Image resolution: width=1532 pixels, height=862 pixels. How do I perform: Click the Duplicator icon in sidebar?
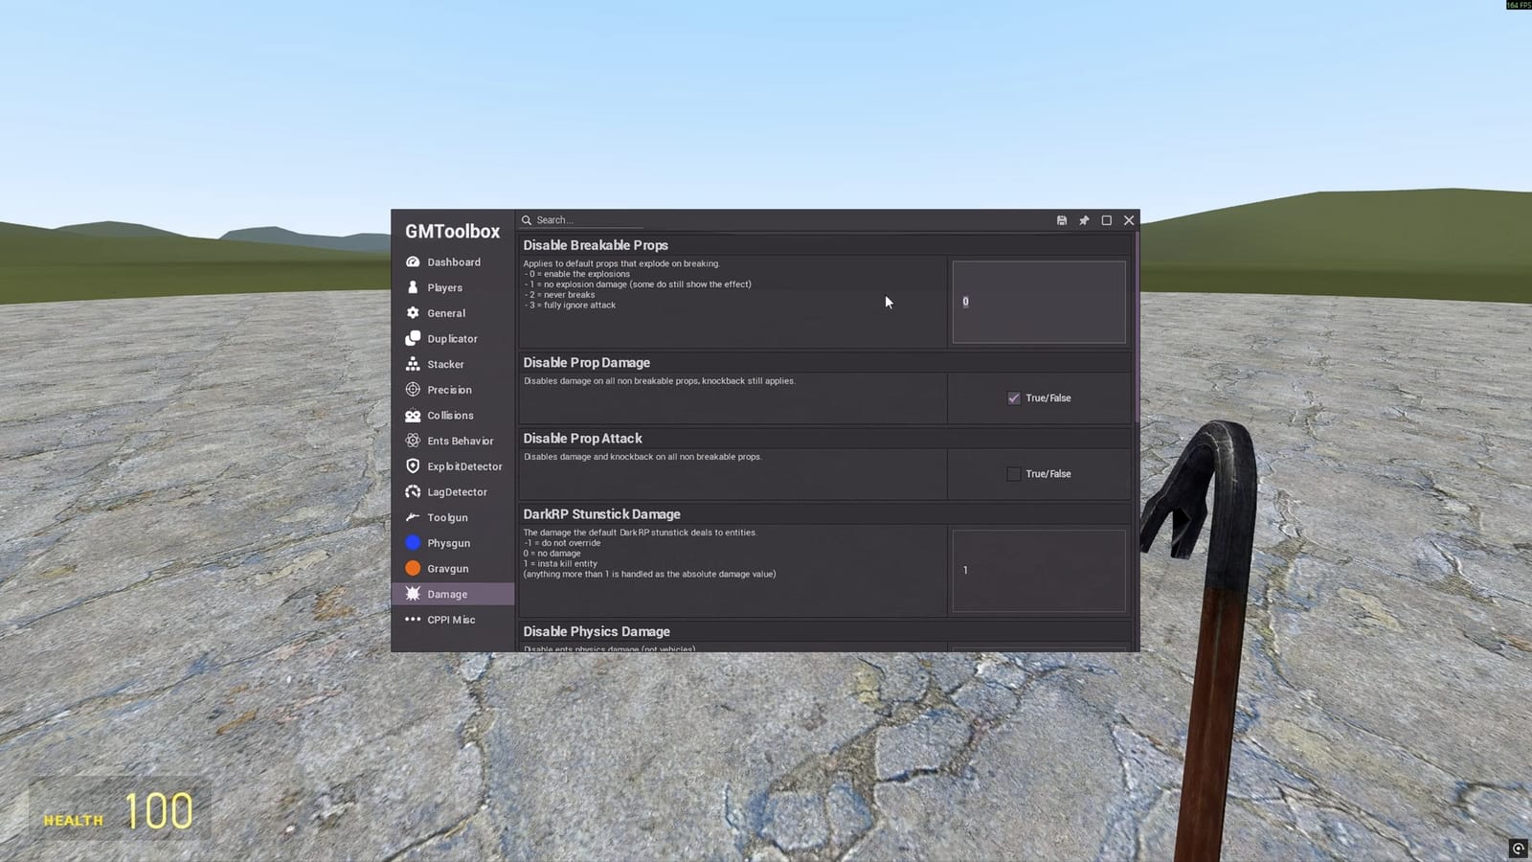[x=413, y=338]
